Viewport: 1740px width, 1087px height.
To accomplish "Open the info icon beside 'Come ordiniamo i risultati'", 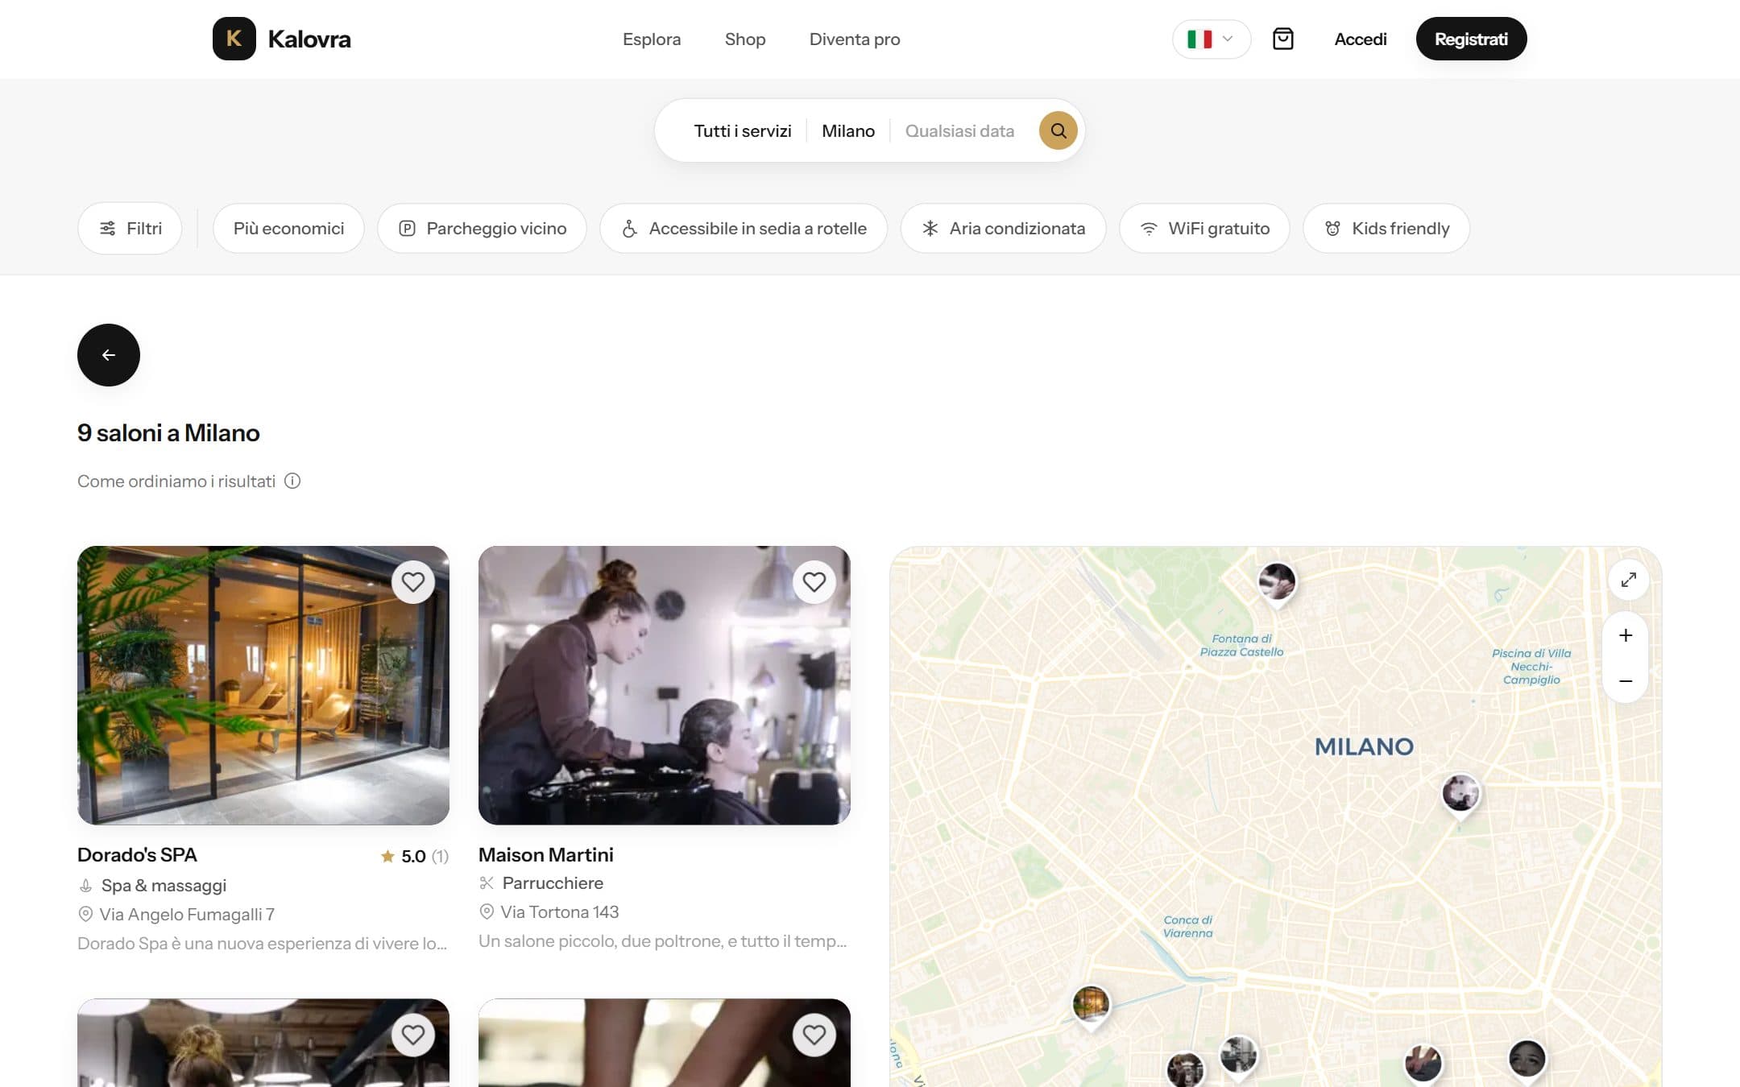I will (x=292, y=481).
